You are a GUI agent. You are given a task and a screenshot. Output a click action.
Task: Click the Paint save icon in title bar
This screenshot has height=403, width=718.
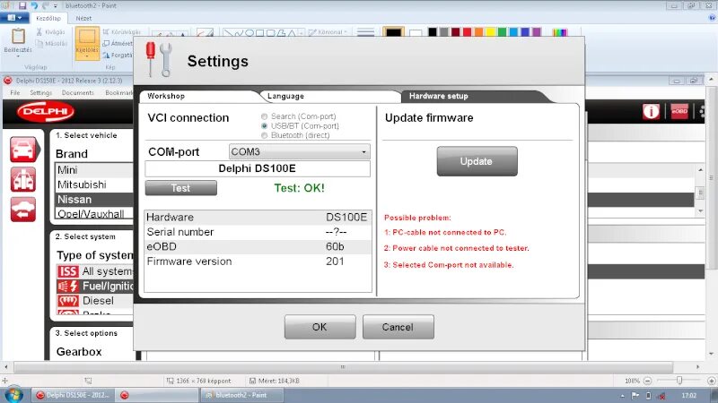click(x=22, y=5)
